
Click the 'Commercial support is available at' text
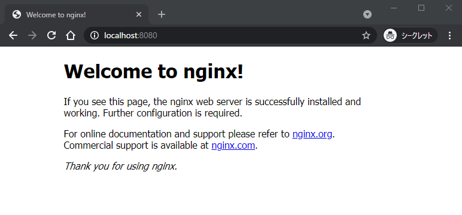(x=136, y=146)
